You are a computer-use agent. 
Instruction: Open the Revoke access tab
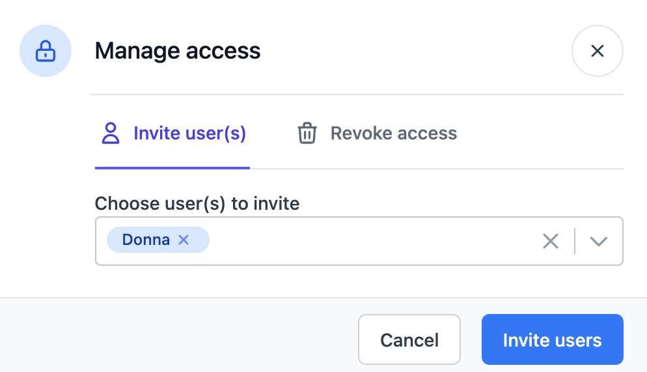tap(393, 134)
